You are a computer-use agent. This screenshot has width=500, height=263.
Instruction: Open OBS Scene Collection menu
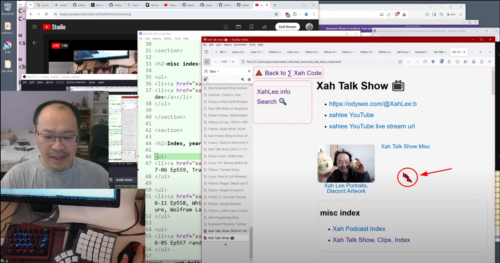(76, 82)
